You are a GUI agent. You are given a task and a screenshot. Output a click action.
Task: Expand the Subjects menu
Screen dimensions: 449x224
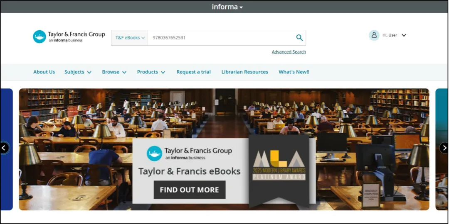(78, 72)
